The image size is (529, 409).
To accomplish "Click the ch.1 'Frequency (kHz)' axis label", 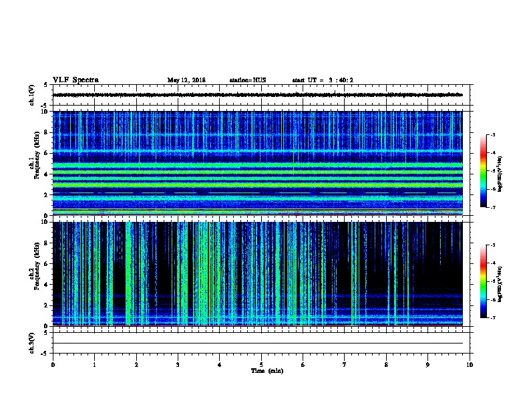I will [37, 156].
